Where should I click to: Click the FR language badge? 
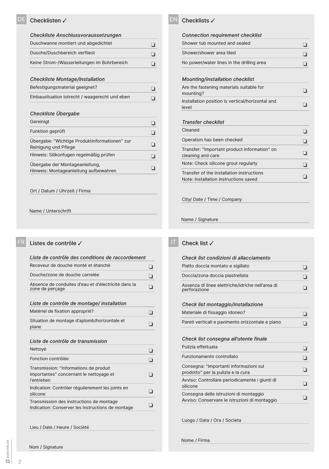[x=21, y=242]
